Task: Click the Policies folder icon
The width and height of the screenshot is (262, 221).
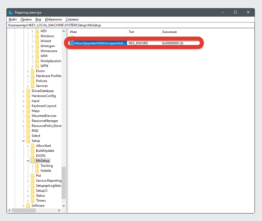Action: pyautogui.click(x=33, y=81)
